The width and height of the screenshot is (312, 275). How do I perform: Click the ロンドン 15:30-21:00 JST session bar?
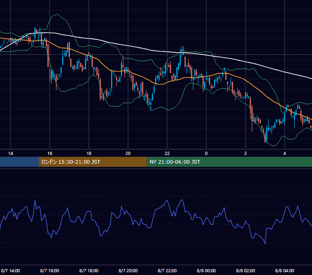click(93, 162)
